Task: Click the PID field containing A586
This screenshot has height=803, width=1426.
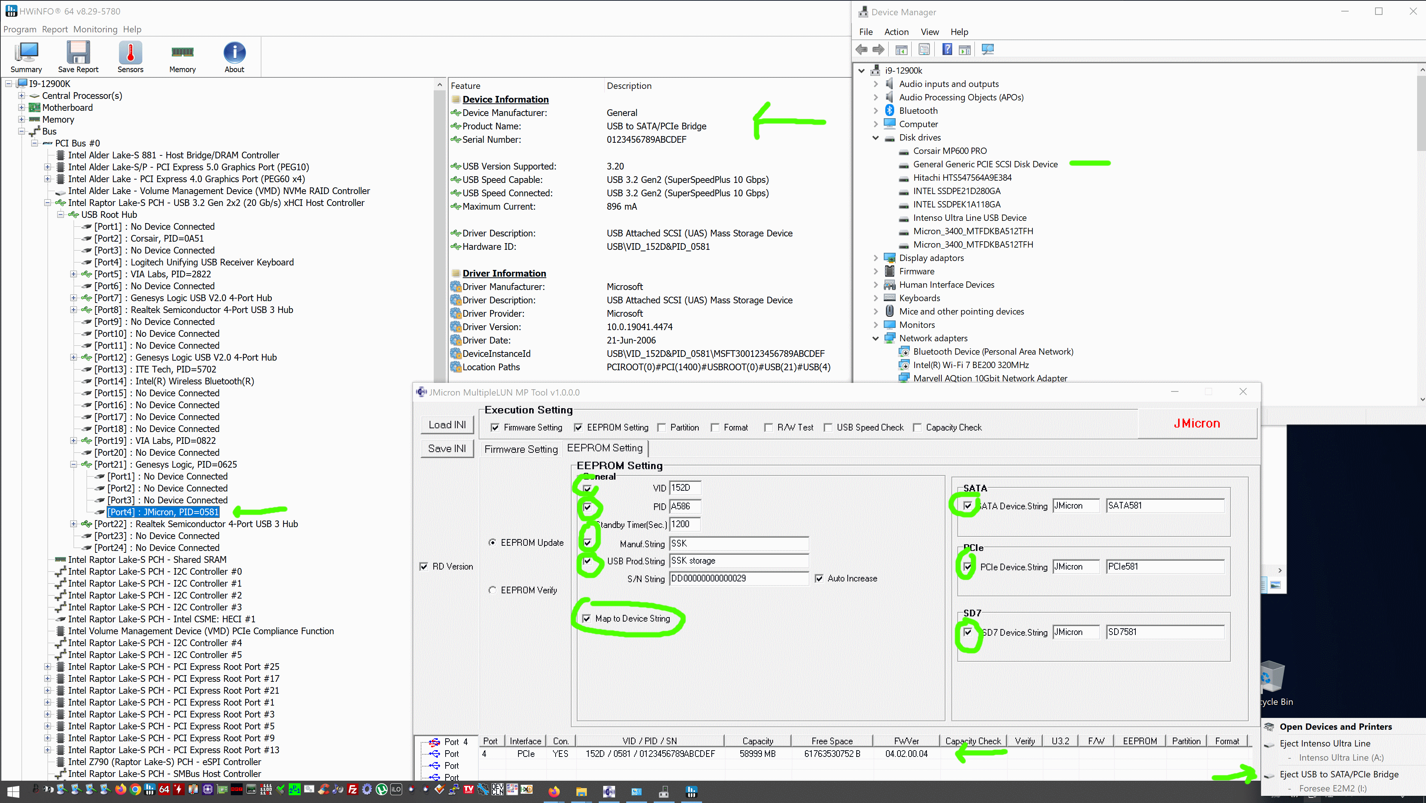Action: tap(685, 506)
